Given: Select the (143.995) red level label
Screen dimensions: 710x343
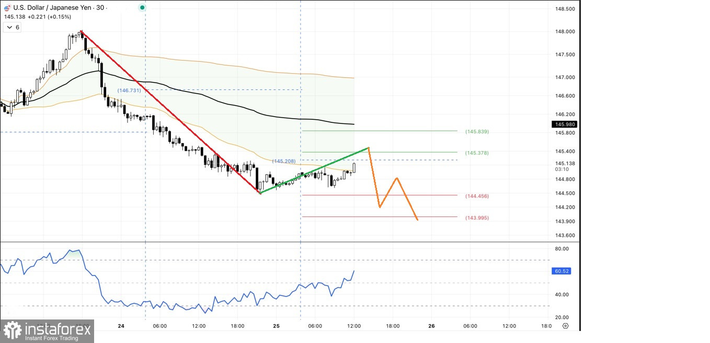Looking at the screenshot, I should tap(477, 218).
